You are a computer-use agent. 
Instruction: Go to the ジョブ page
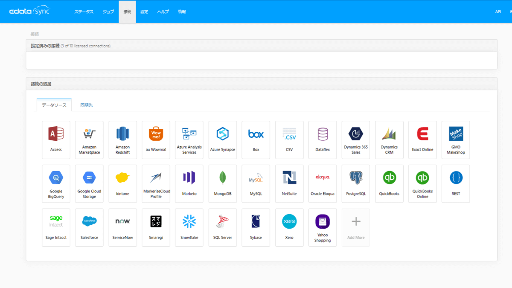tap(108, 12)
